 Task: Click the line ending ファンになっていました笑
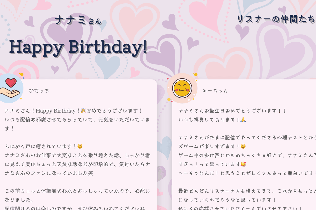click(x=49, y=173)
